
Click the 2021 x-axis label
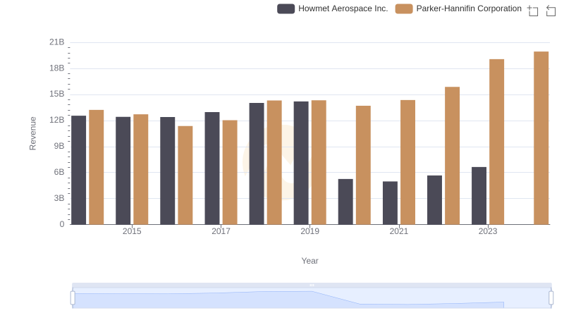coord(399,231)
